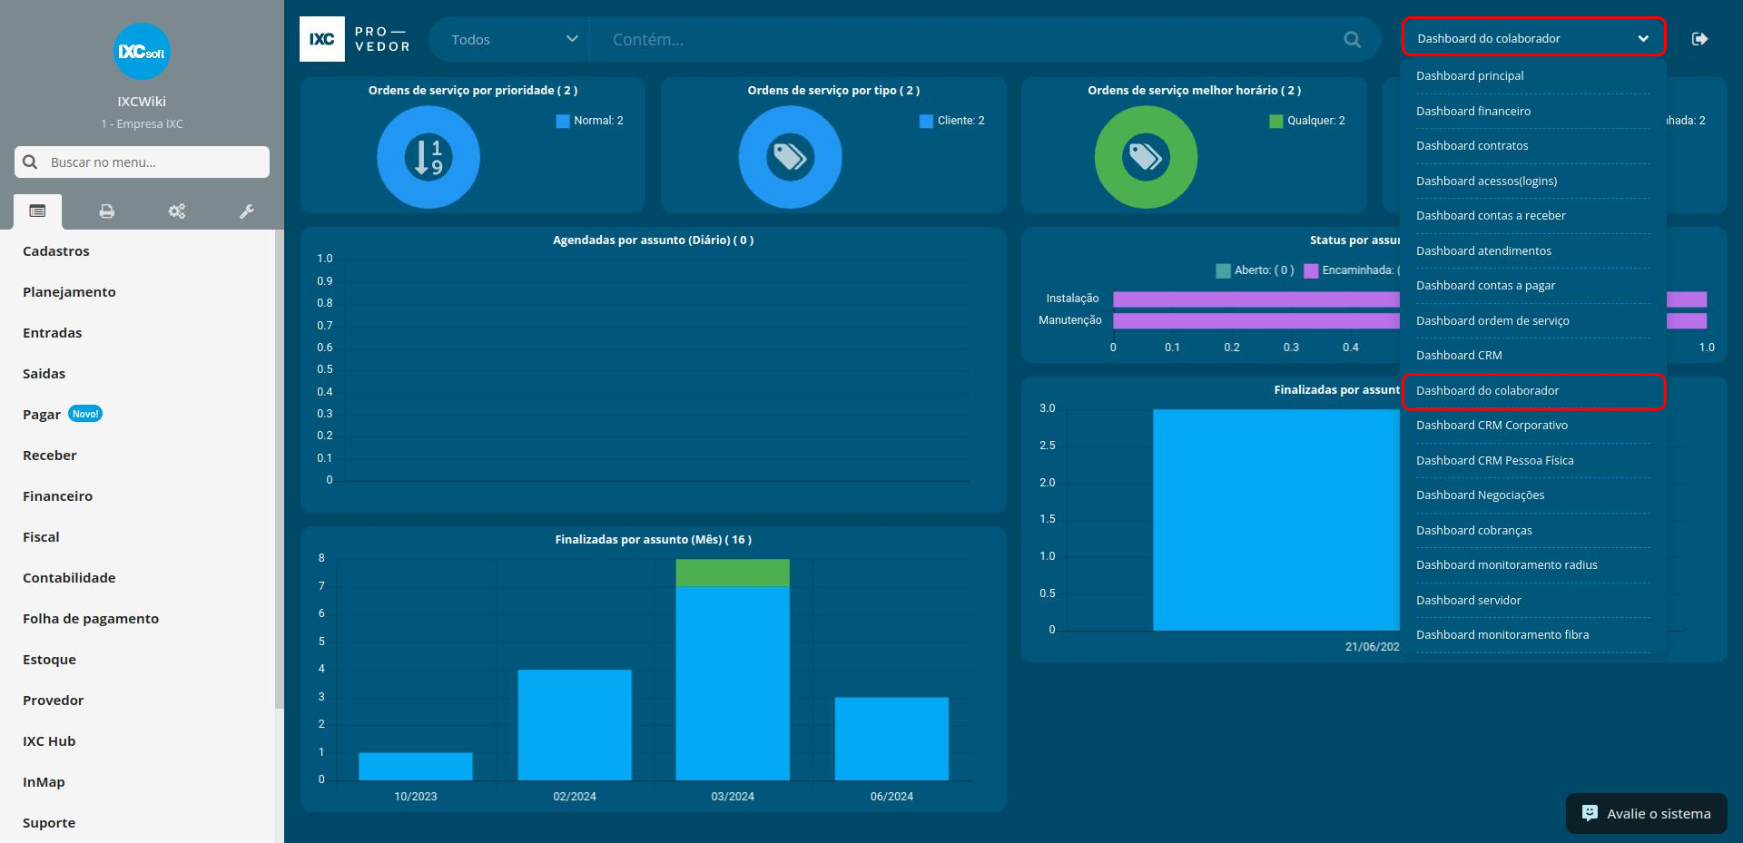Choose Dashboard ordem de serviço
The height and width of the screenshot is (843, 1743).
1533,320
